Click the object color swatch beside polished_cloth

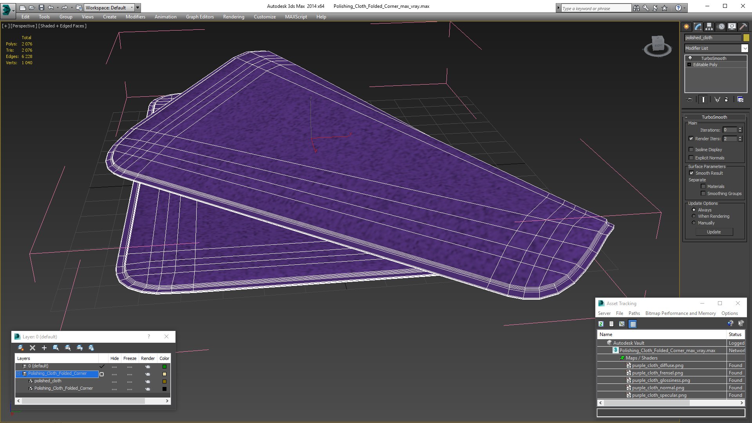[x=746, y=38]
